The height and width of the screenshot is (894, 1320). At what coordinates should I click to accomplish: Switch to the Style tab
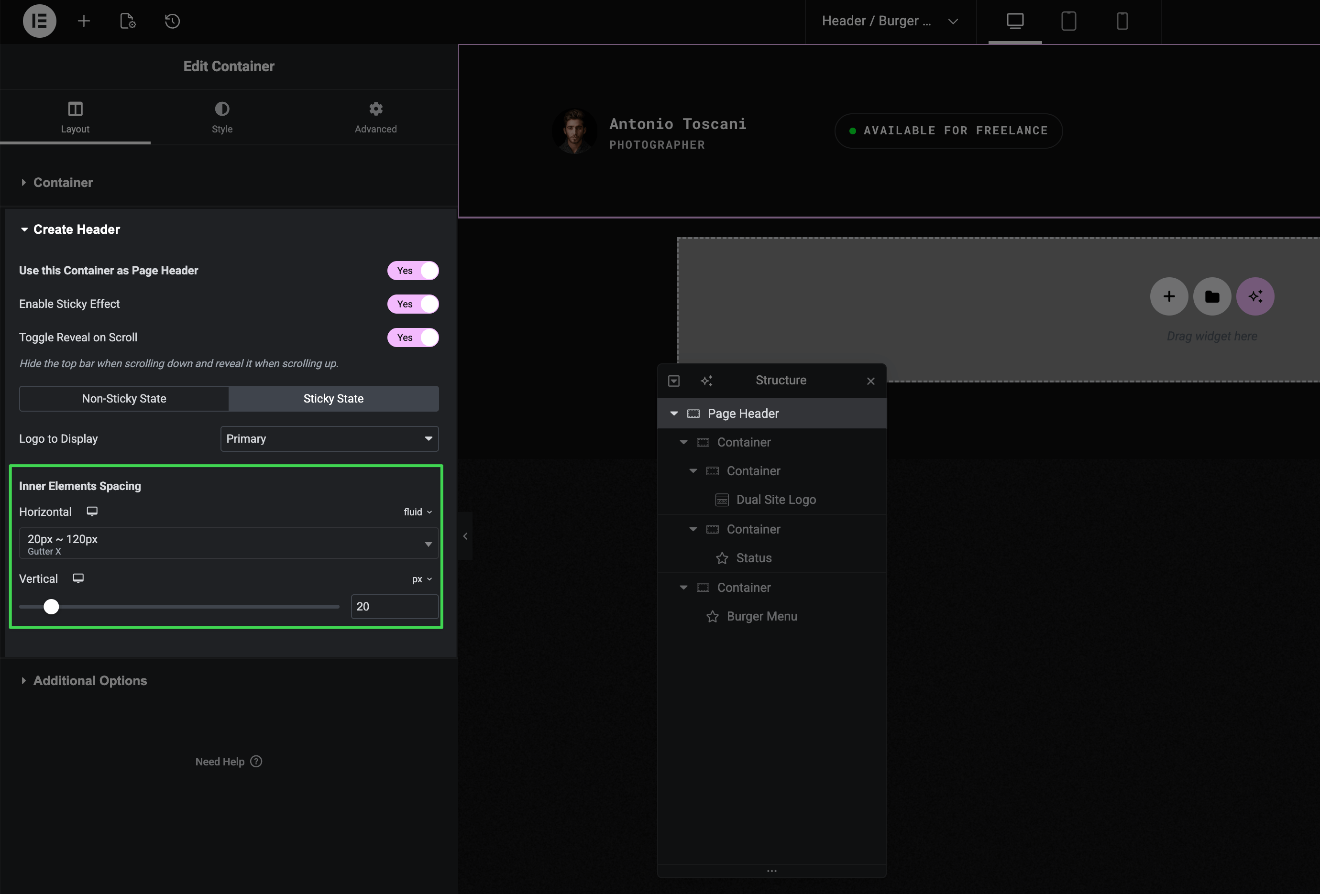(222, 117)
